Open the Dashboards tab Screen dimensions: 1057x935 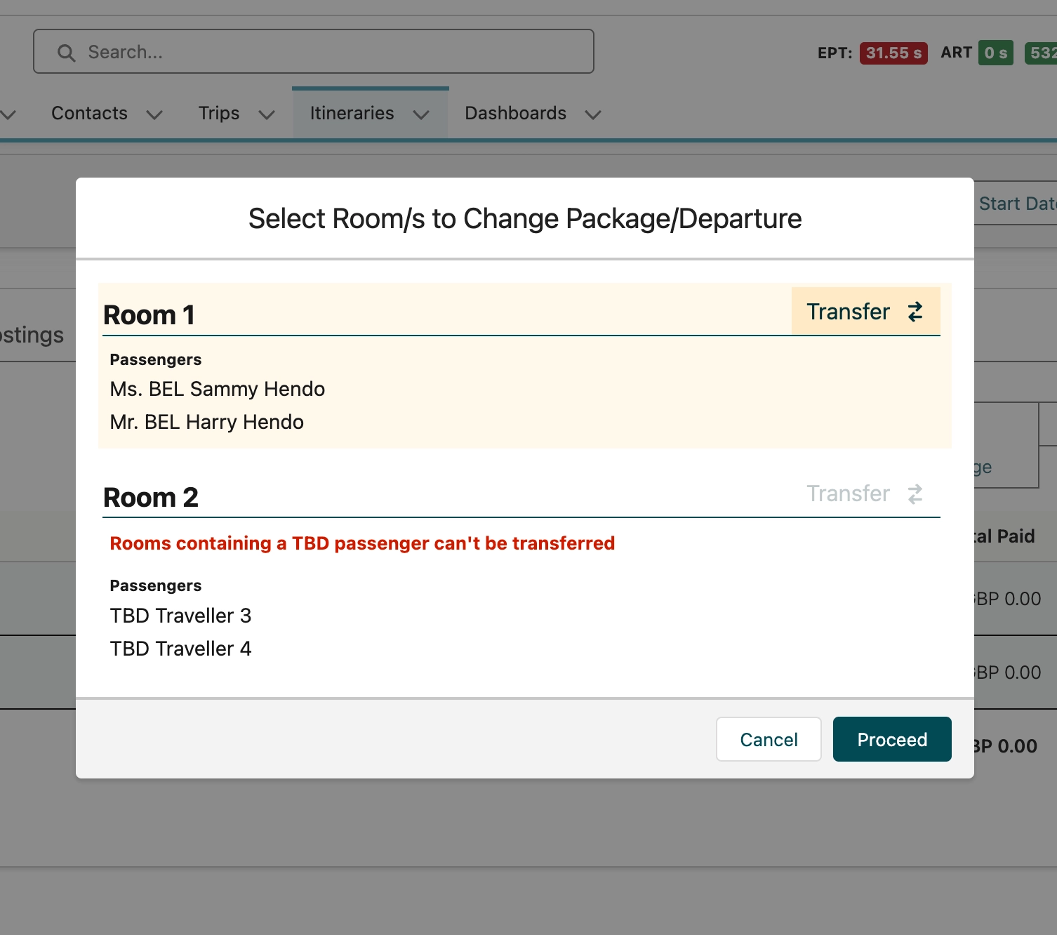[515, 113]
